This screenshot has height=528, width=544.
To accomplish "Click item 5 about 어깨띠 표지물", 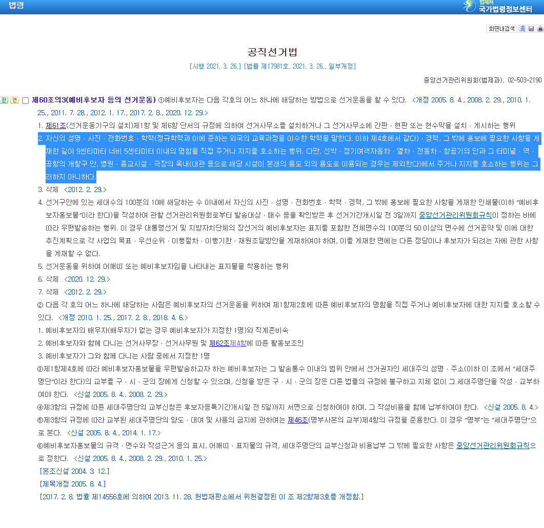I will 163,266.
